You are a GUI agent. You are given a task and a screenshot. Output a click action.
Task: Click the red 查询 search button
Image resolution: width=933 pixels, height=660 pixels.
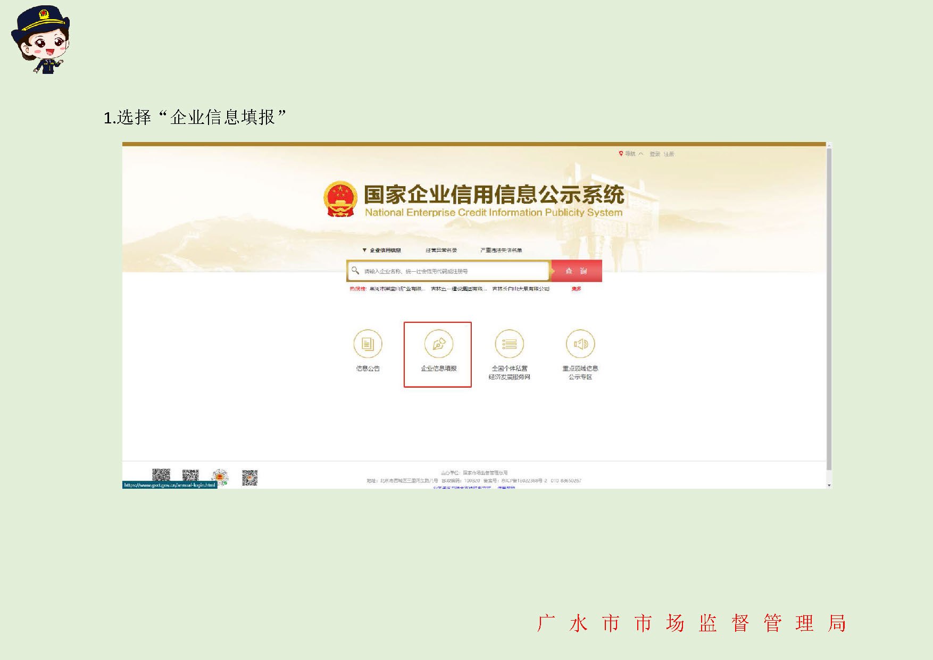pyautogui.click(x=577, y=271)
